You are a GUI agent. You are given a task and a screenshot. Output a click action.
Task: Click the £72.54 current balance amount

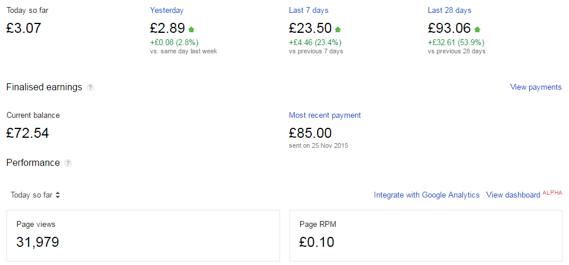(28, 133)
